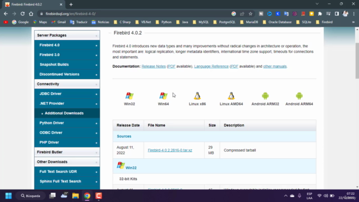Bookmark this page with star icon

click(251, 13)
